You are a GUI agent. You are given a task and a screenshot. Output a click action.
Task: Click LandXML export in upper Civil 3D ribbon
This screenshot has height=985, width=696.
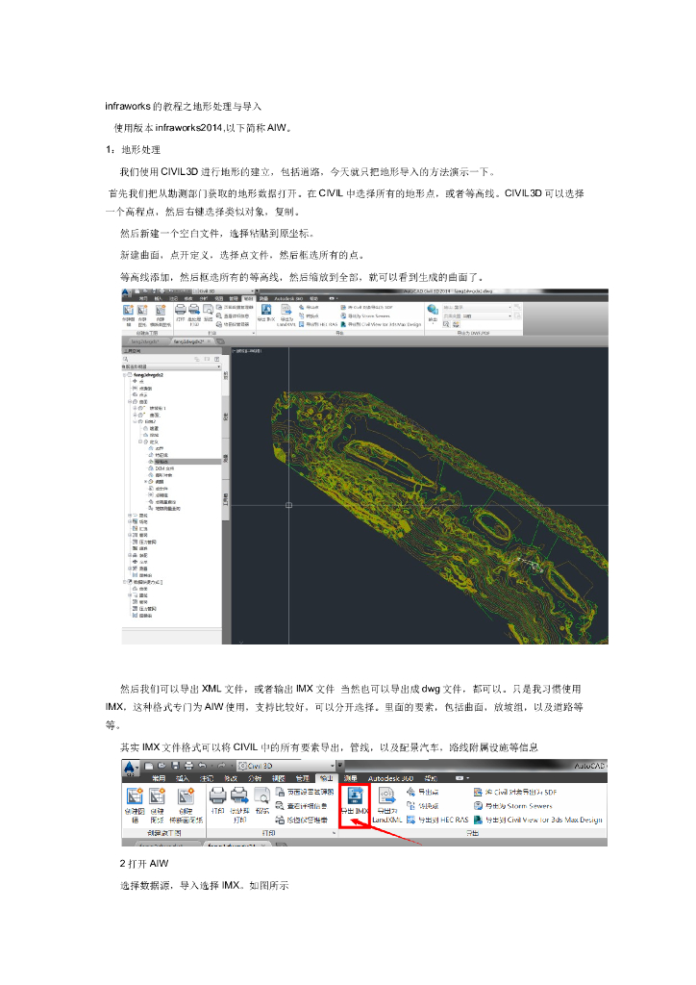pyautogui.click(x=286, y=315)
